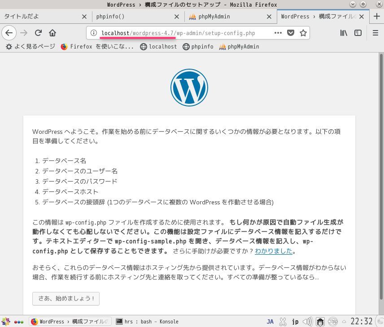Click the JA input method indicator
Image resolution: width=384 pixels, height=327 pixels.
(270, 322)
